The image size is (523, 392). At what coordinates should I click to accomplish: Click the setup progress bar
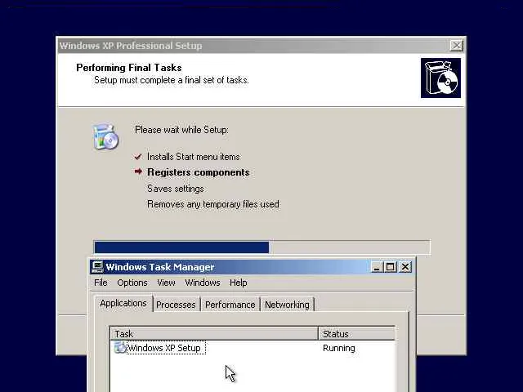point(262,247)
